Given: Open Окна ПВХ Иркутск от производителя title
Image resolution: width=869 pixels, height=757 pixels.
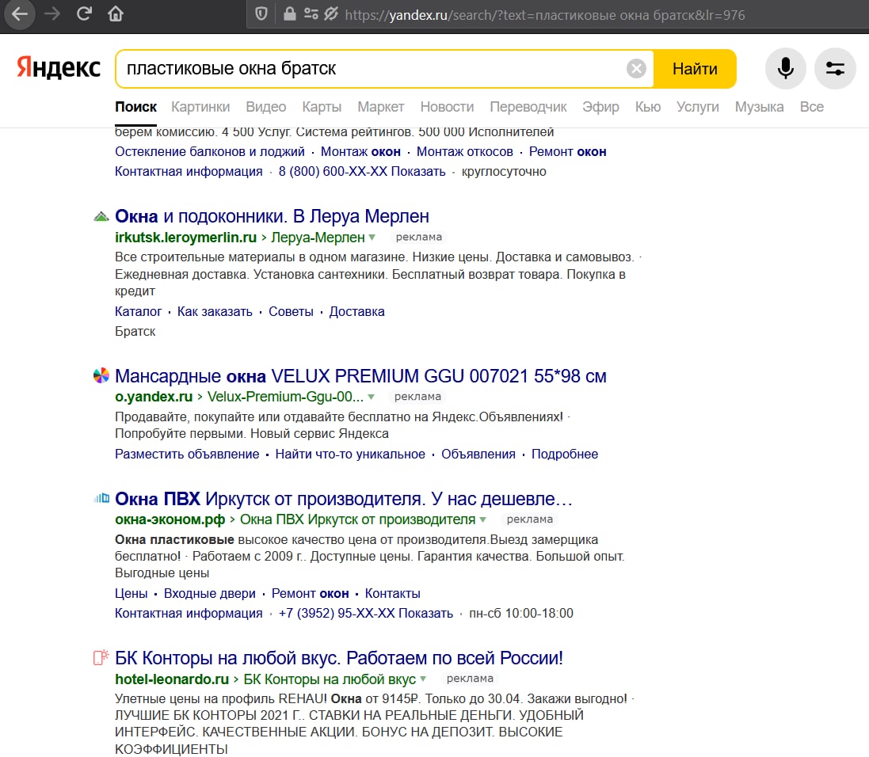Looking at the screenshot, I should click(343, 499).
